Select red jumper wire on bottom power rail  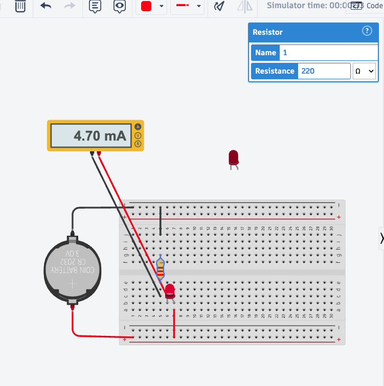click(174, 324)
